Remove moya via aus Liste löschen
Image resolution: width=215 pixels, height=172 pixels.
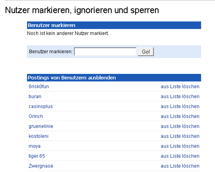click(180, 146)
